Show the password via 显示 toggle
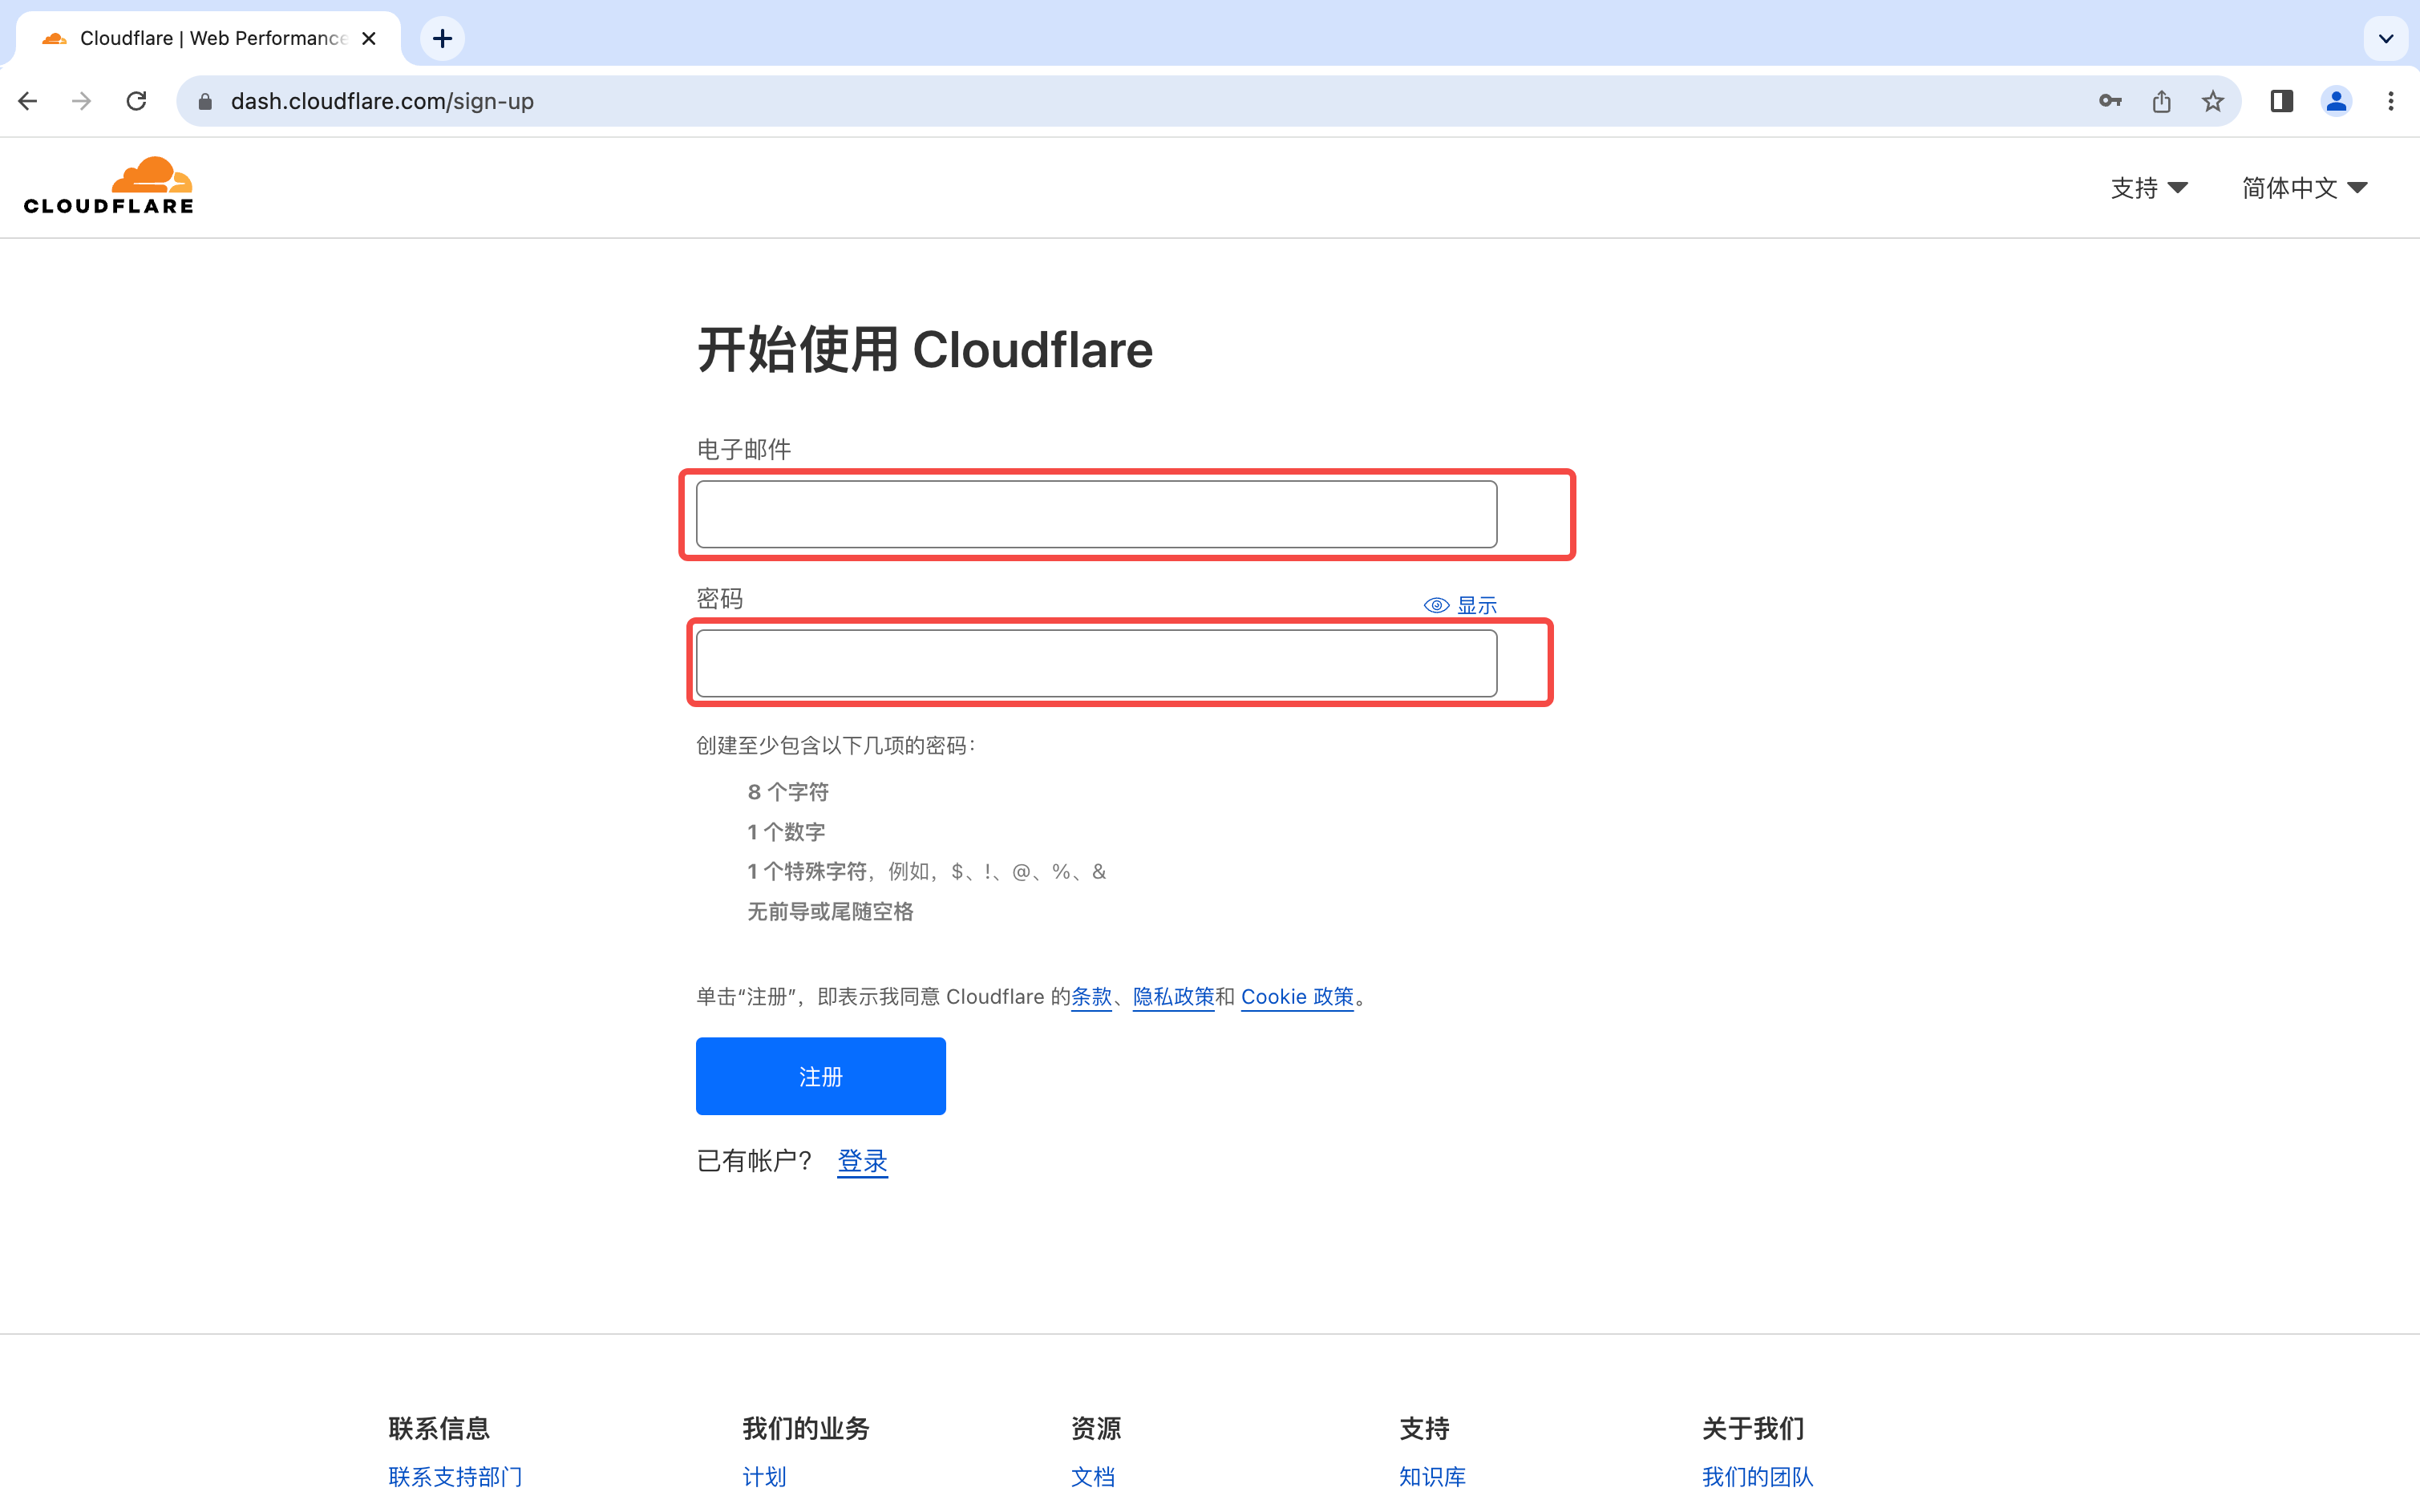2420x1512 pixels. [1461, 605]
